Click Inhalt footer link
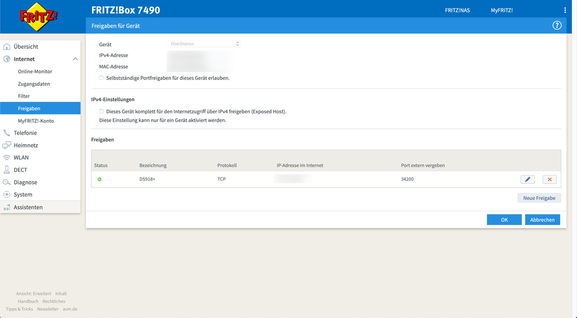The width and height of the screenshot is (577, 318). [61, 294]
